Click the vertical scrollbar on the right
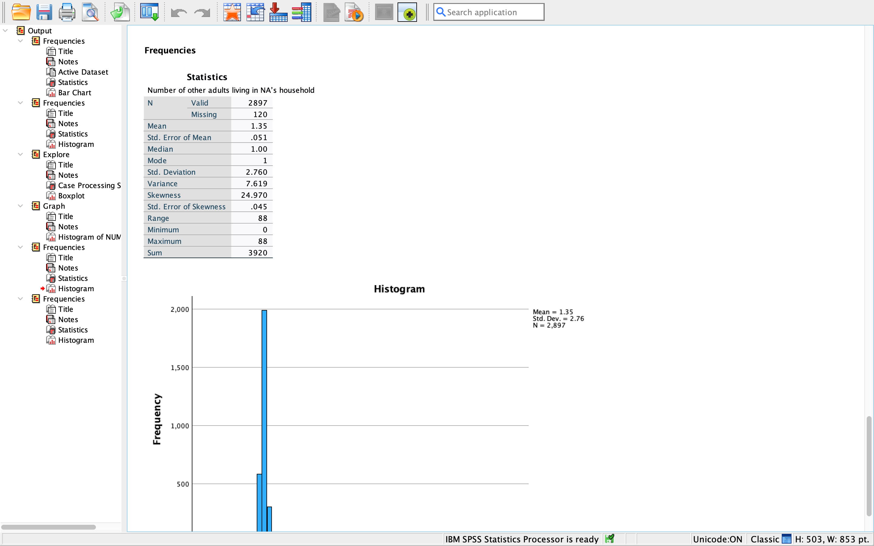The image size is (874, 546). pyautogui.click(x=869, y=466)
